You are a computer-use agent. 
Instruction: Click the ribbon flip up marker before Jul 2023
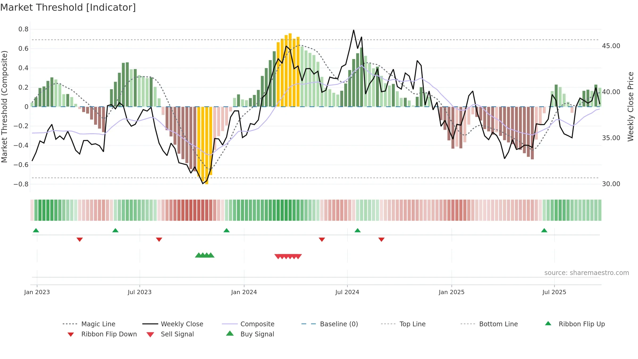click(115, 230)
